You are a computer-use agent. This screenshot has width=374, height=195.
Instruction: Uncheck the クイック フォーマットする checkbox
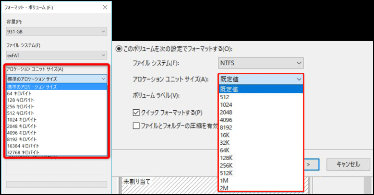[136, 113]
